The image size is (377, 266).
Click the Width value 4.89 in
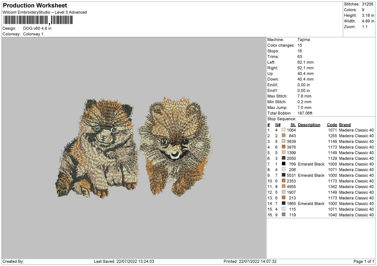pyautogui.click(x=368, y=21)
